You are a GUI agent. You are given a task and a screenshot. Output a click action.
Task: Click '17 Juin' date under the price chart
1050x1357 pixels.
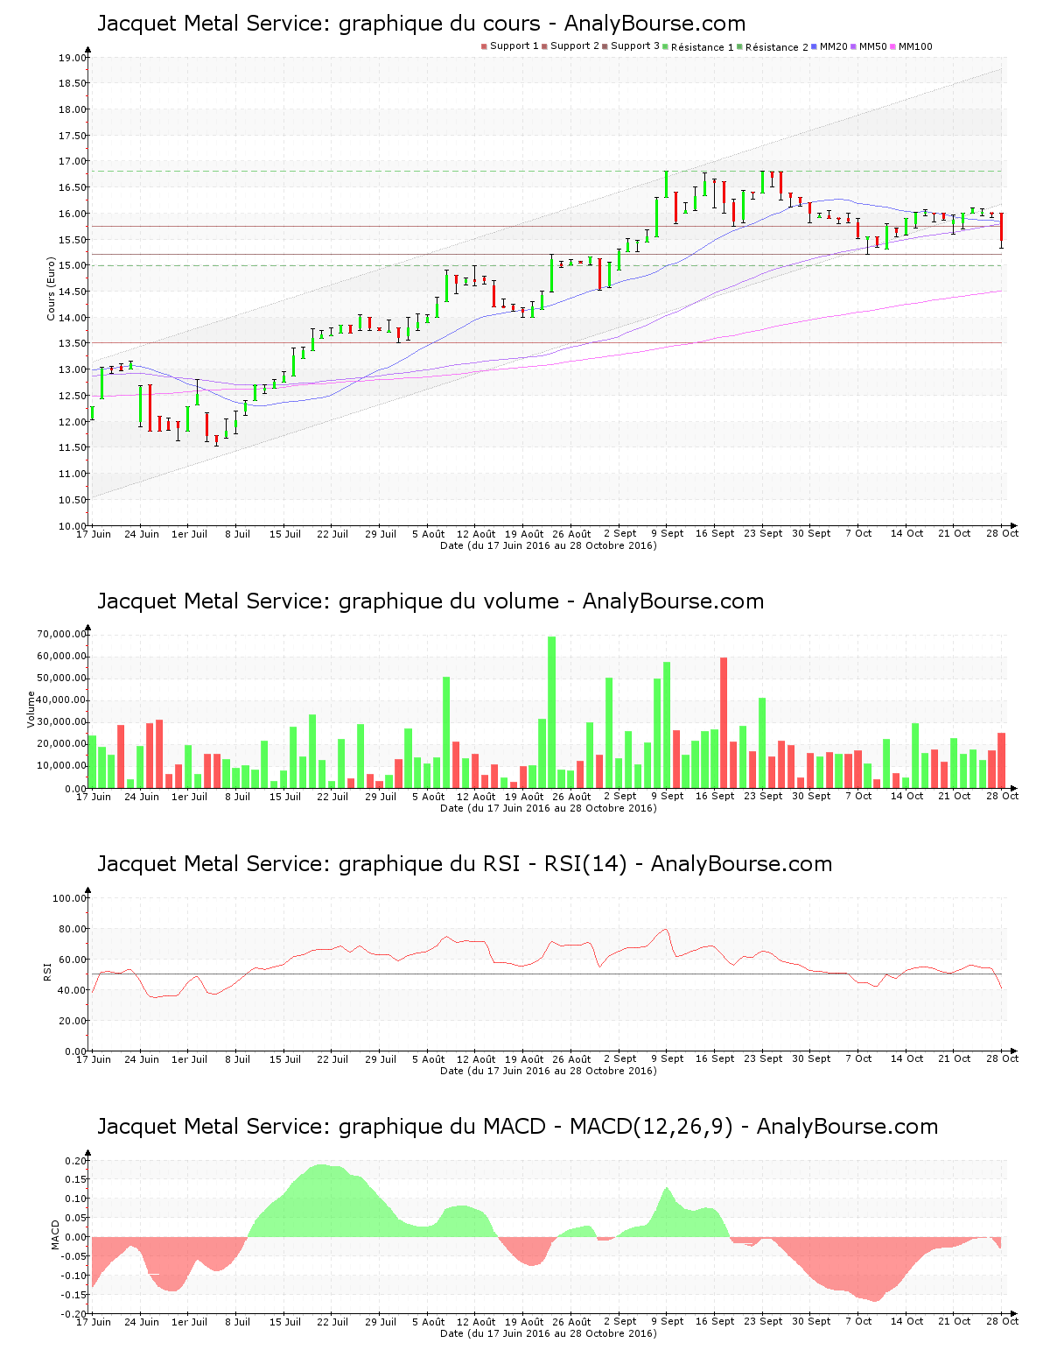point(94,534)
